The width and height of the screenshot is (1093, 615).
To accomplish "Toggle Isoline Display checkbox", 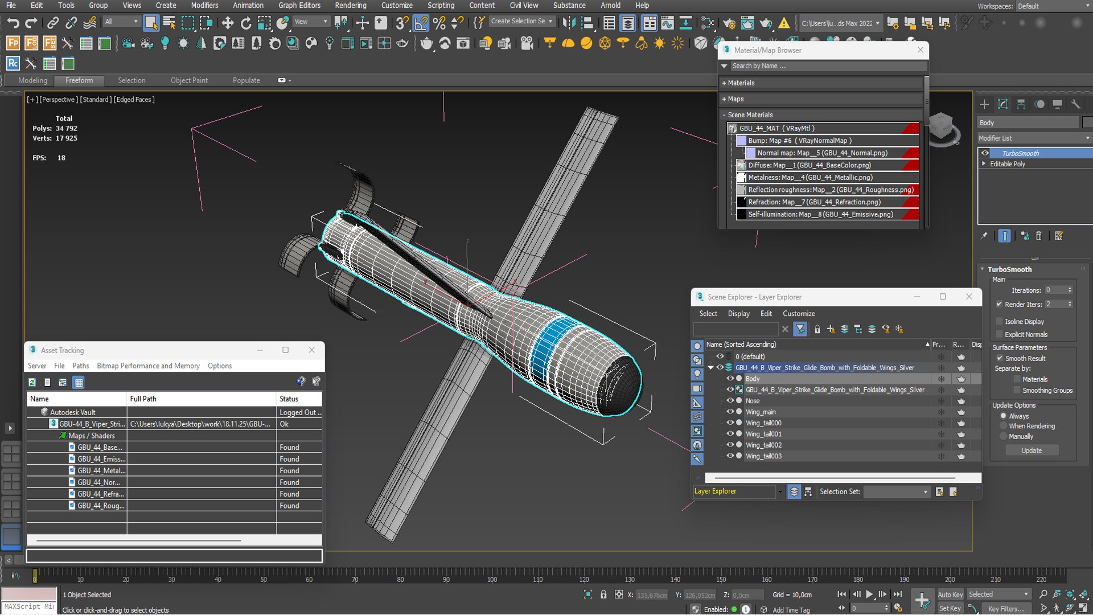I will coord(999,321).
